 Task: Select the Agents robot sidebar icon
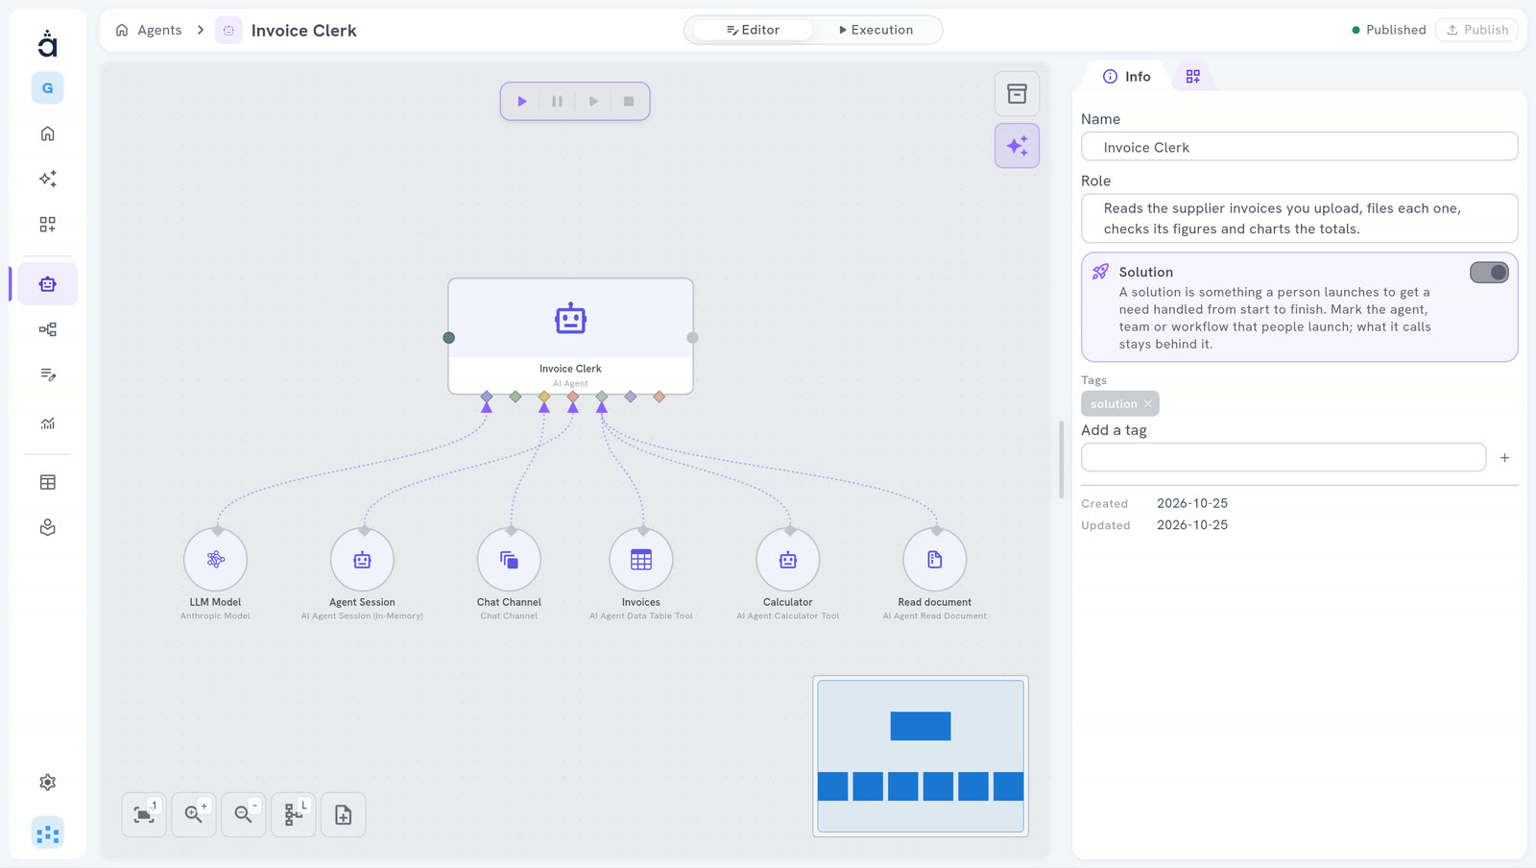47,284
